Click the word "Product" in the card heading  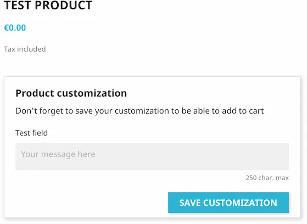coord(35,93)
